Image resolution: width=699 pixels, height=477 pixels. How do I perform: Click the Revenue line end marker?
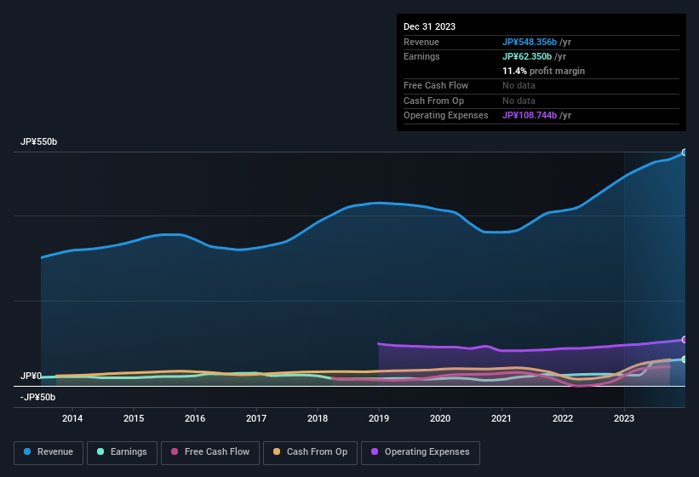(685, 152)
